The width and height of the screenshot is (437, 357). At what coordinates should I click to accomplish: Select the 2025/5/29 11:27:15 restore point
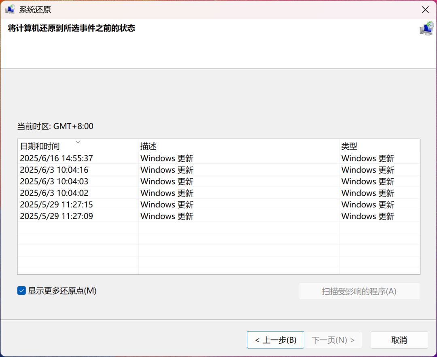click(x=57, y=205)
